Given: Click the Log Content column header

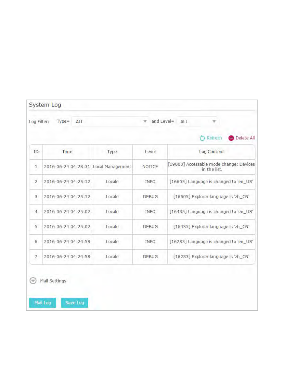Looking at the screenshot, I should 211,152.
